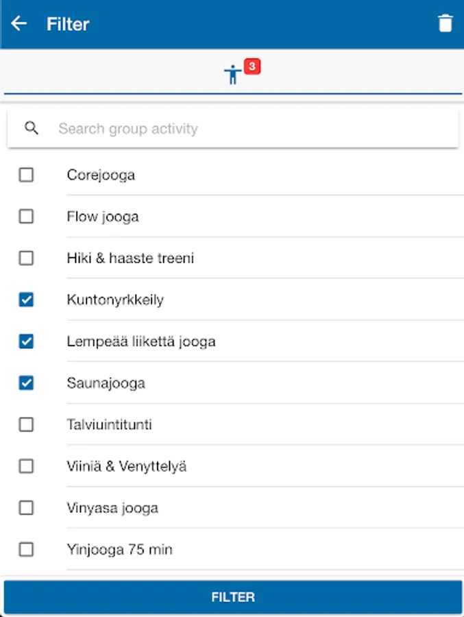The height and width of the screenshot is (617, 464).
Task: Enable the Flow jooga checkbox
Action: pos(26,217)
